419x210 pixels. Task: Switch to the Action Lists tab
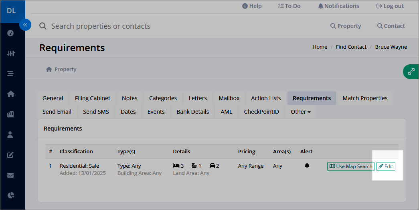click(266, 98)
